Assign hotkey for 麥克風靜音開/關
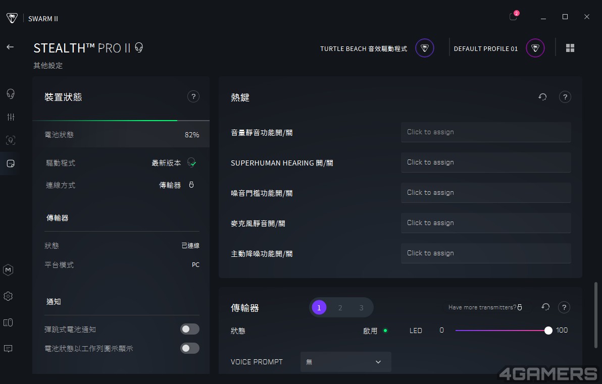The width and height of the screenshot is (602, 384). pos(486,223)
